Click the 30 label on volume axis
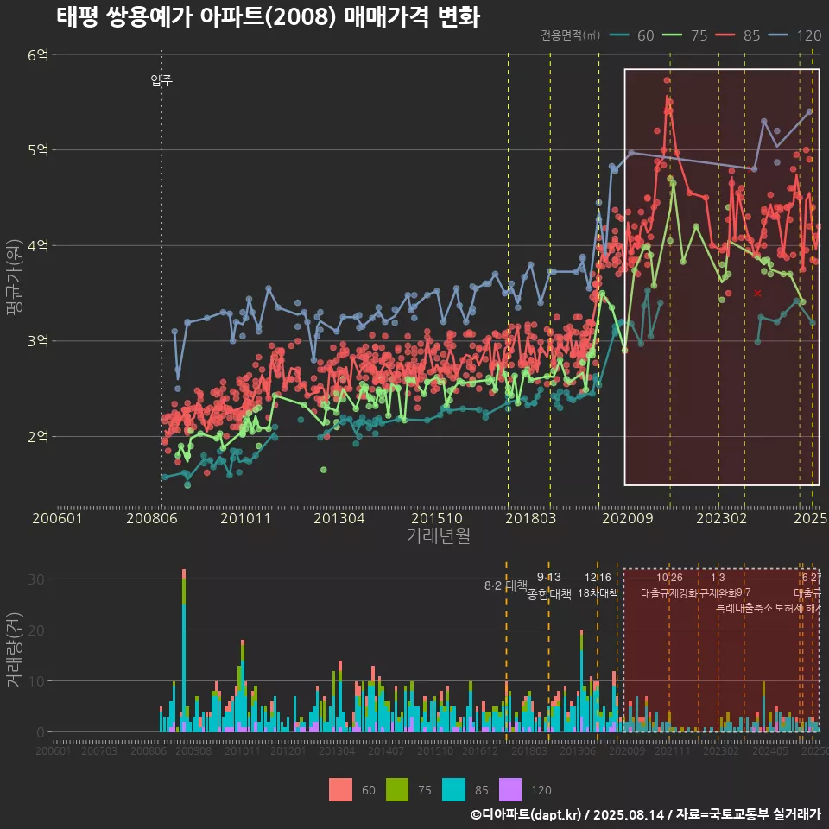829x829 pixels. [36, 579]
